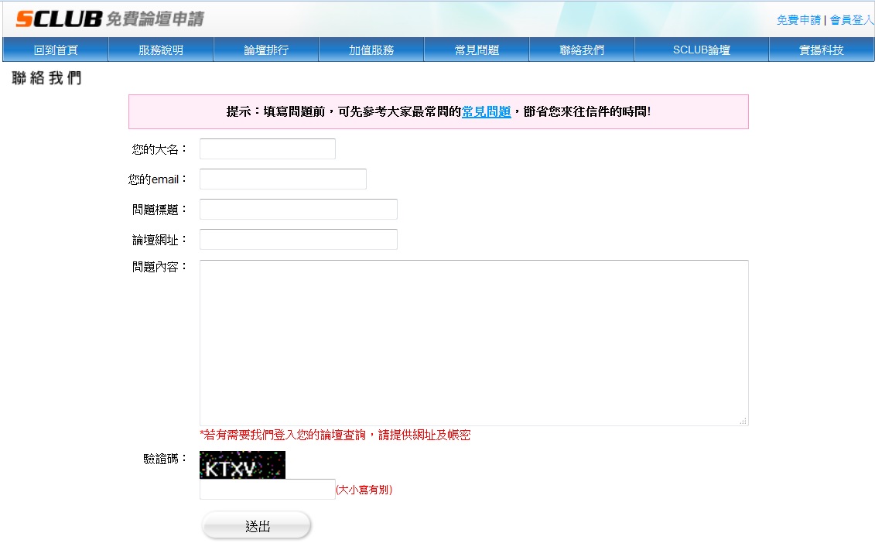Select 加值服務 in the navigation bar
This screenshot has width=875, height=543.
(371, 50)
